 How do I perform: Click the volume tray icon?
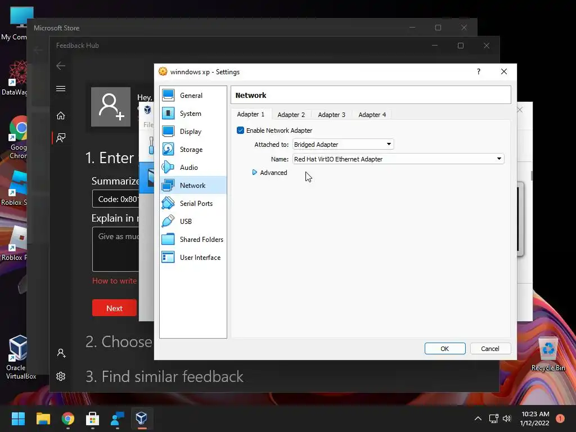click(x=507, y=418)
